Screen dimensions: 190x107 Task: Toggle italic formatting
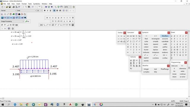coord(47,11)
